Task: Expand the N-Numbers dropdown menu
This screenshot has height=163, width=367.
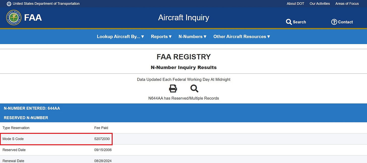Action: click(x=193, y=36)
